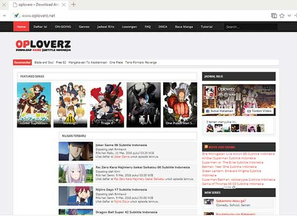Image resolution: width=297 pixels, height=217 pixels.
Task: Open Terra Formars Revenge link
Action: click(x=141, y=62)
